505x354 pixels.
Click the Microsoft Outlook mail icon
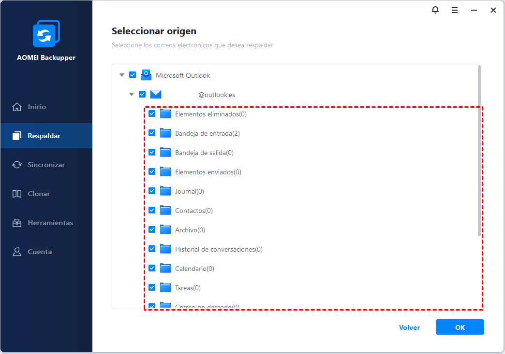[x=146, y=75]
